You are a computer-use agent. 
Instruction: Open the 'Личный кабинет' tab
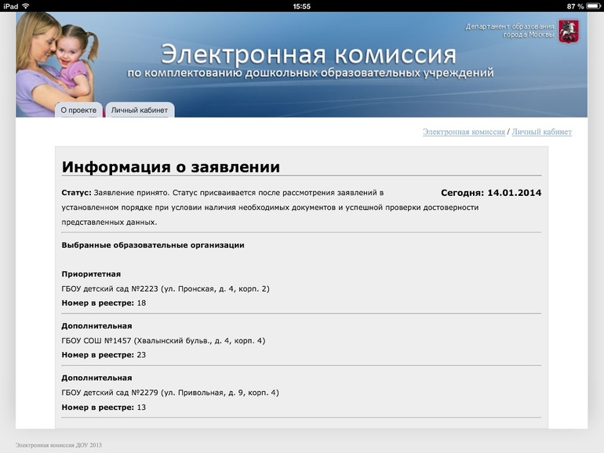pyautogui.click(x=140, y=110)
